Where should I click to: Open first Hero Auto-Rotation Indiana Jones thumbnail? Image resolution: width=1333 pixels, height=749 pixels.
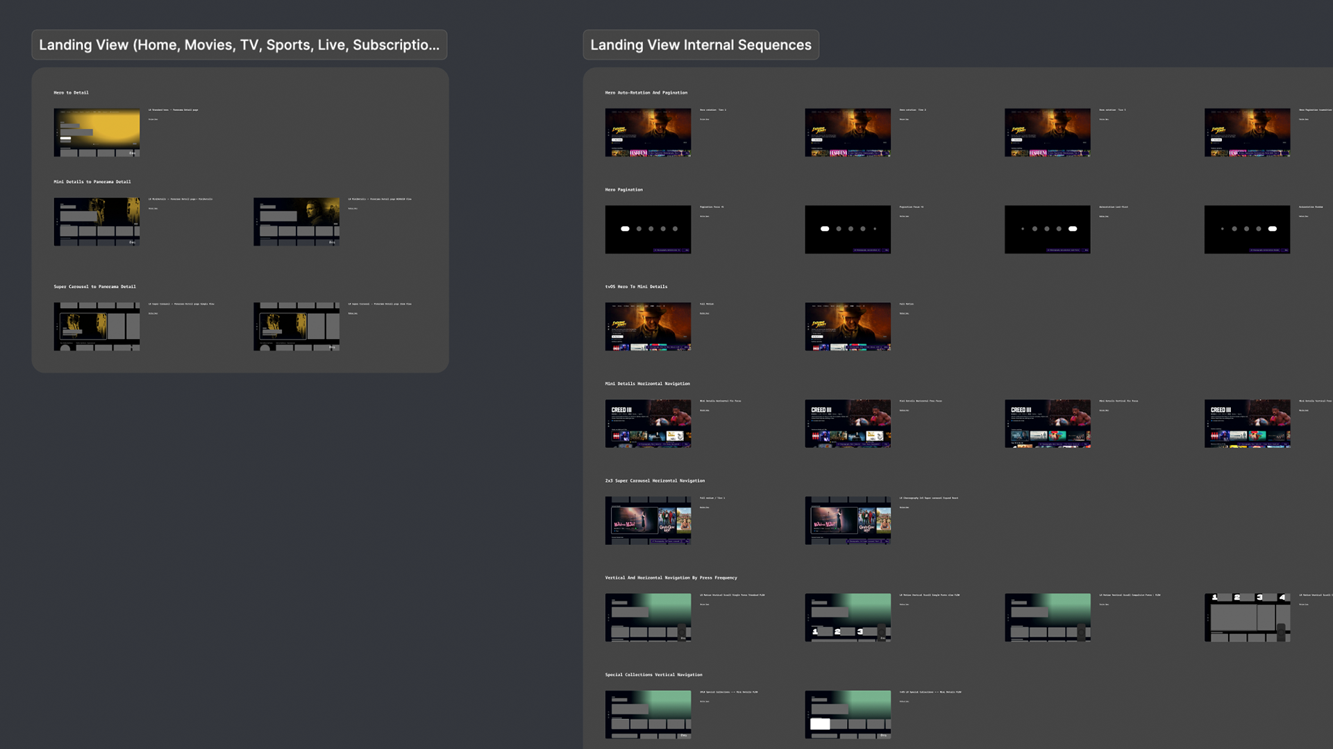click(648, 132)
